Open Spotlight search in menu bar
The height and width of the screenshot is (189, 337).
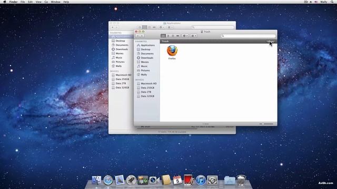(x=332, y=2)
